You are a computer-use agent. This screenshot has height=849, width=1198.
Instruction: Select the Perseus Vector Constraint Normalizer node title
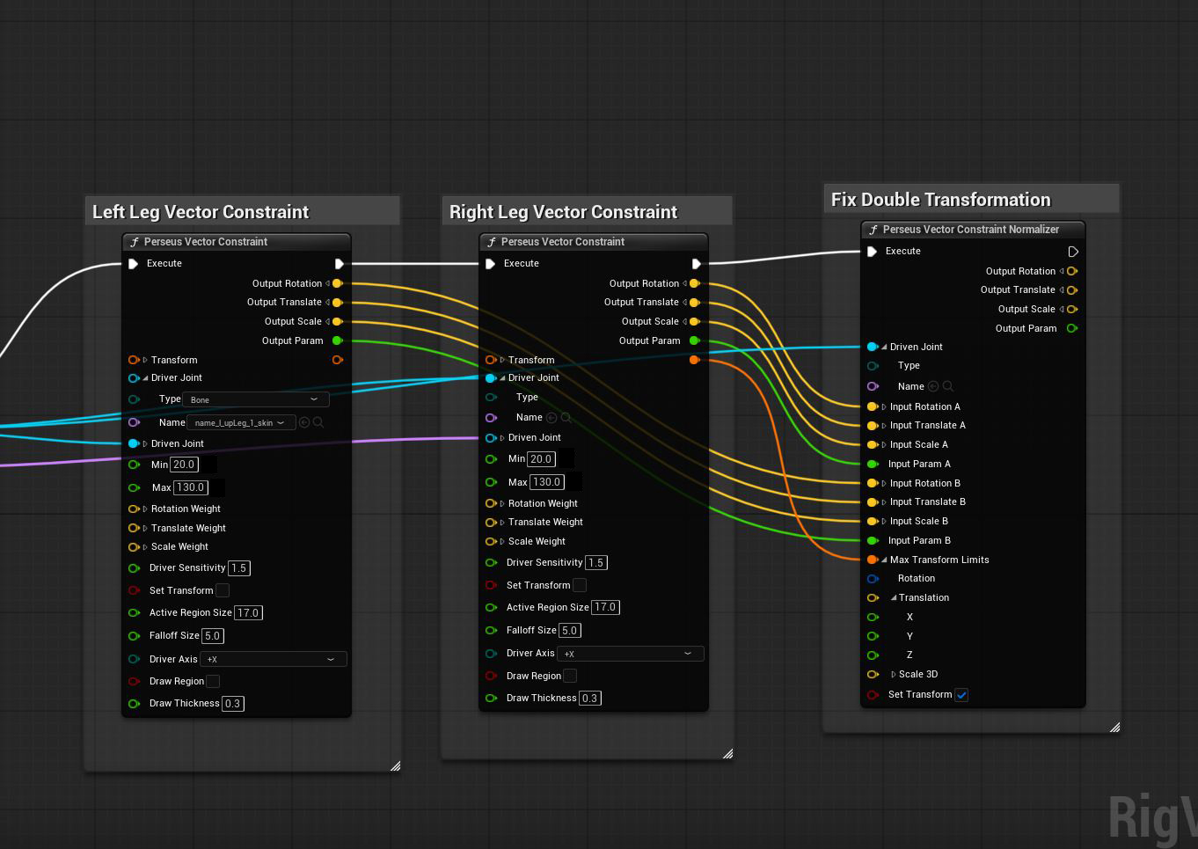[971, 230]
